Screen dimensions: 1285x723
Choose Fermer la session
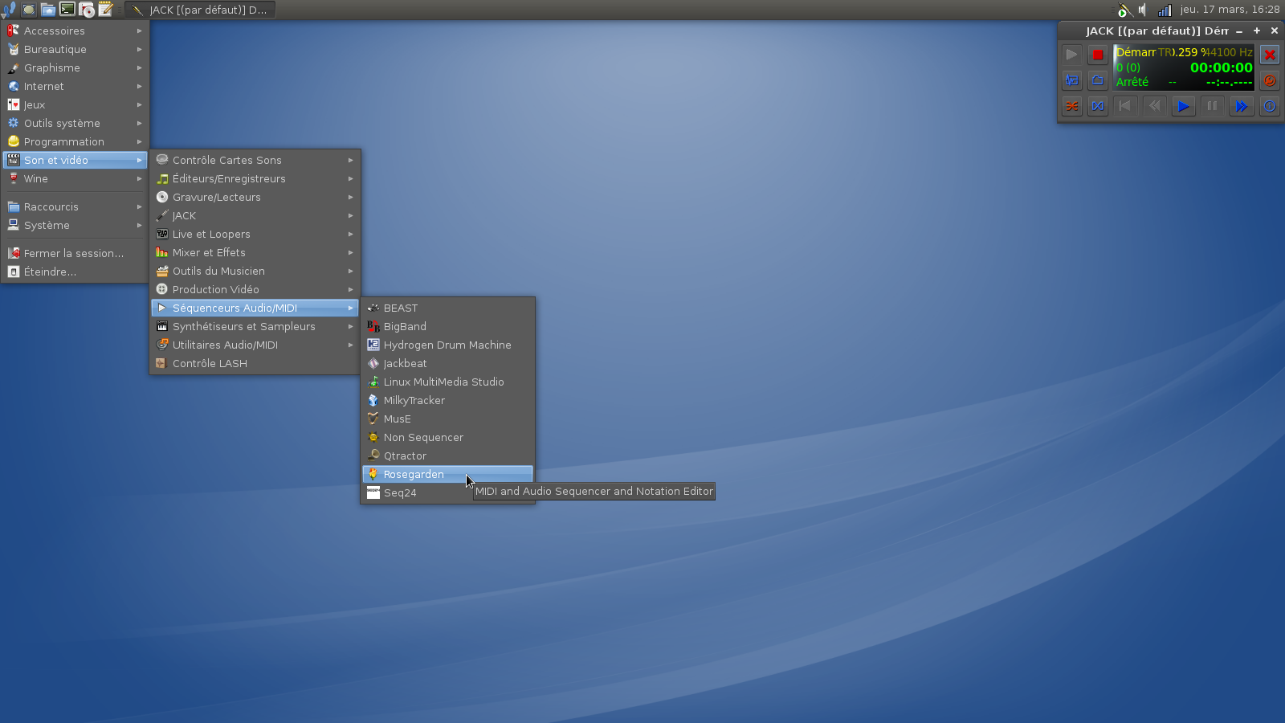(75, 253)
